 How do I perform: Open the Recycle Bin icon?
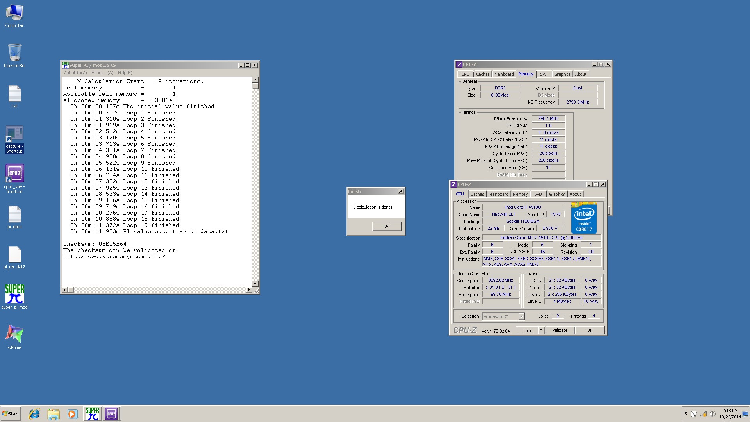[x=14, y=56]
